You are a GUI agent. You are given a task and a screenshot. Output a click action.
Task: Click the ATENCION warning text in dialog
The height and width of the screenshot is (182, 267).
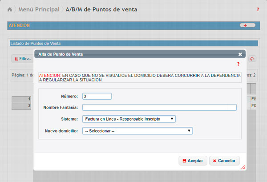[x=140, y=77]
